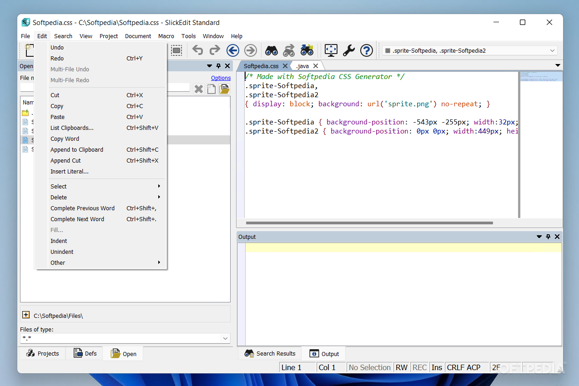Toggle RW read-write indicator in status bar
The height and width of the screenshot is (386, 579).
point(402,367)
